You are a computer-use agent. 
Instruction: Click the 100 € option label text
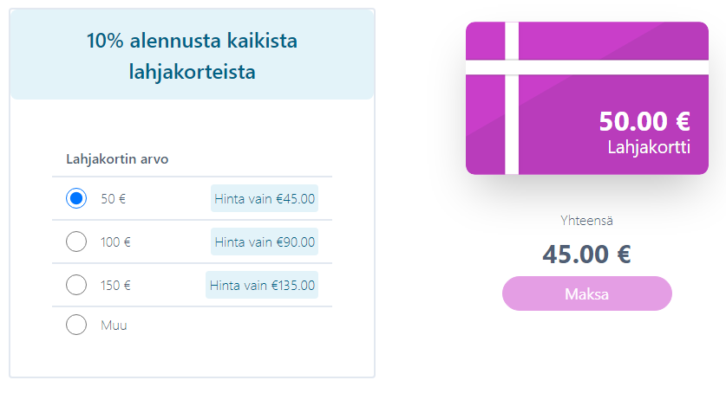tap(115, 242)
